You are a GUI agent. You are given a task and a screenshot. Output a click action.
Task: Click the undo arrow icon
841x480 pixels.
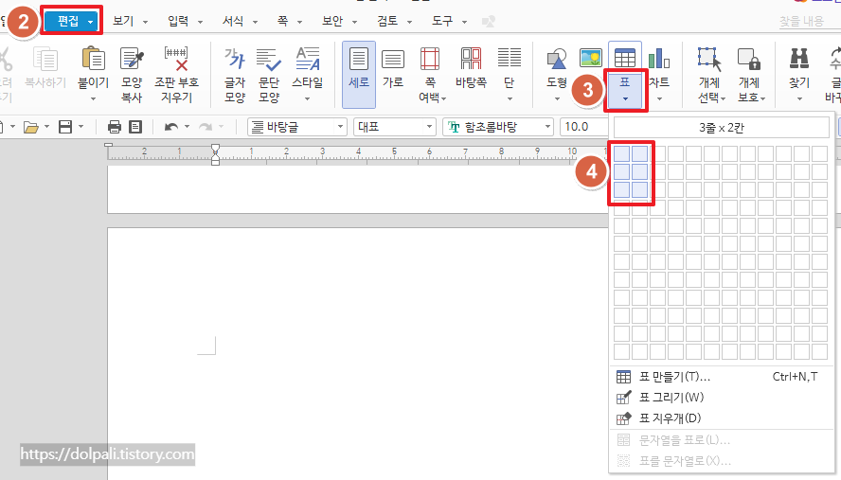[x=171, y=127]
